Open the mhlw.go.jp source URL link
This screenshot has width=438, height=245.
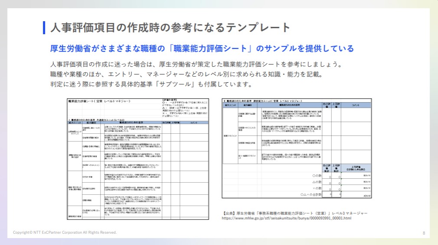286,218
